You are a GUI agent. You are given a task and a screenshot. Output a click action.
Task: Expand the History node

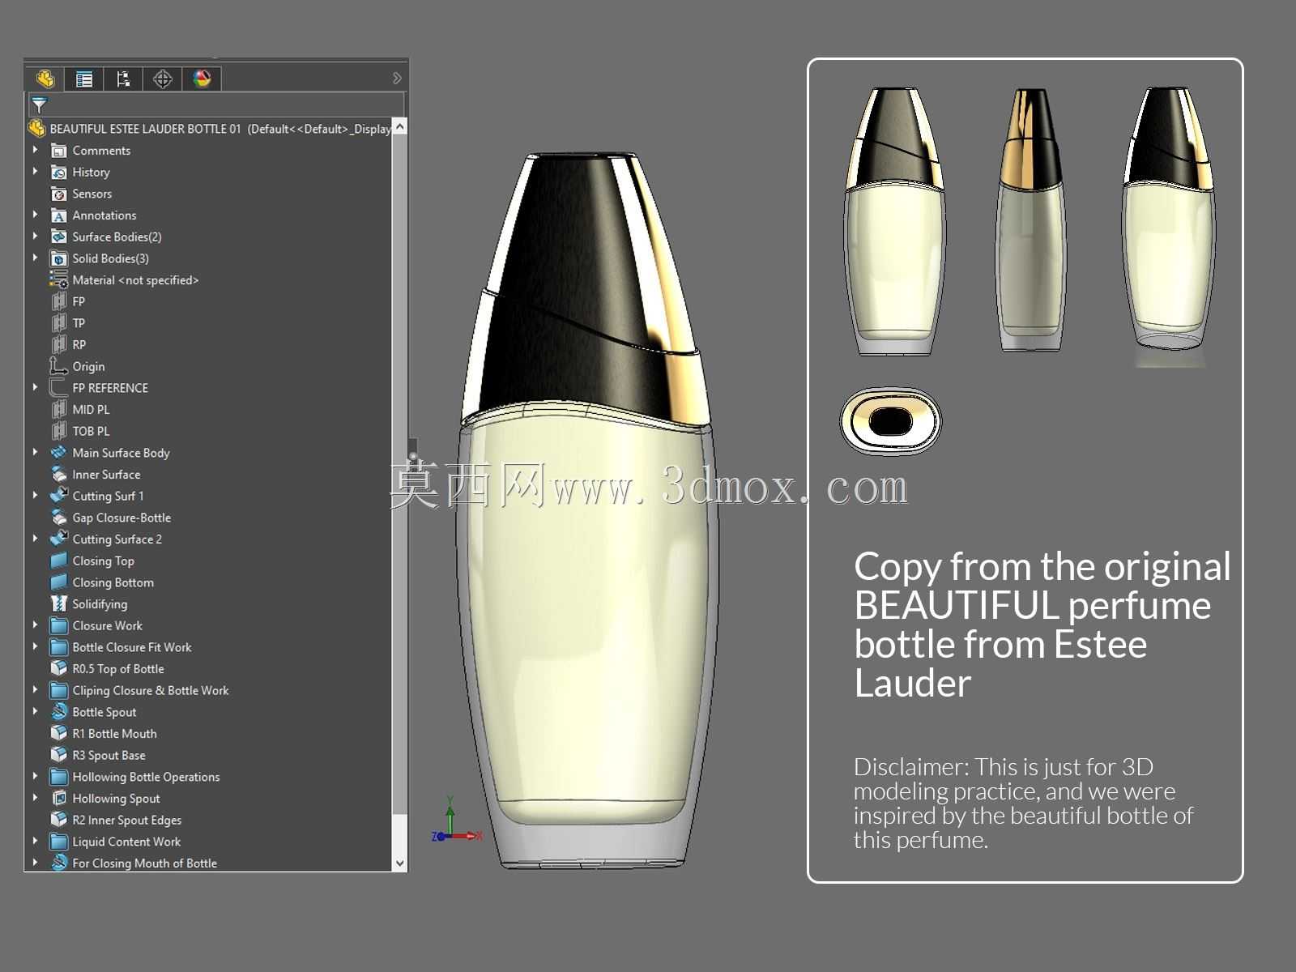point(36,172)
